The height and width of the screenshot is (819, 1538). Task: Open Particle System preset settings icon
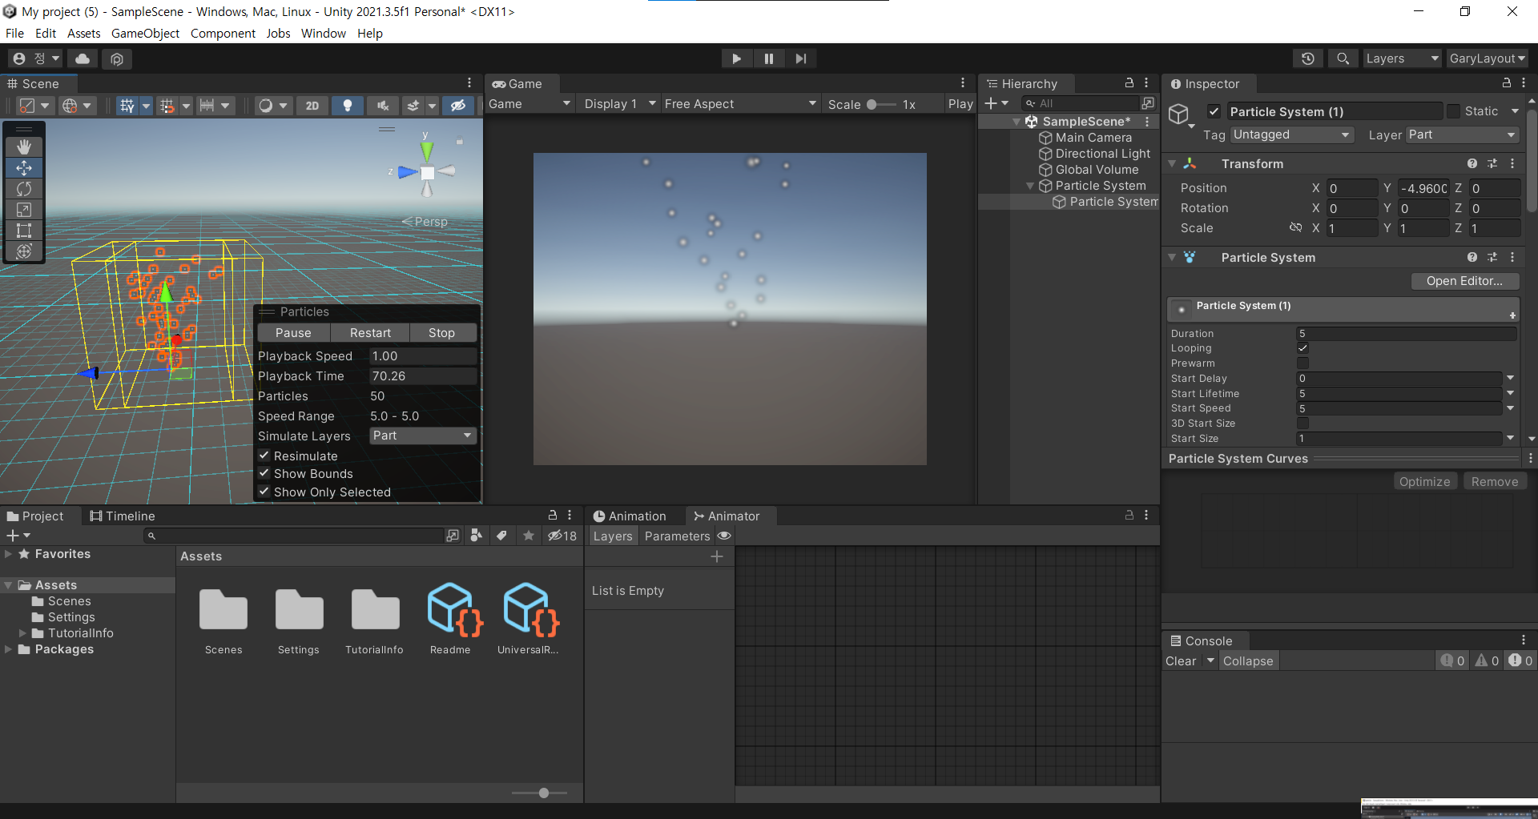[1492, 257]
